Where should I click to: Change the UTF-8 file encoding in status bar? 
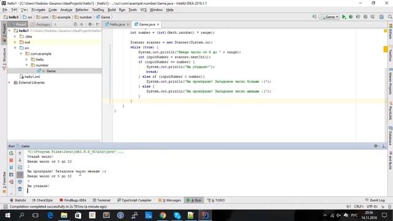pyautogui.click(x=372, y=207)
